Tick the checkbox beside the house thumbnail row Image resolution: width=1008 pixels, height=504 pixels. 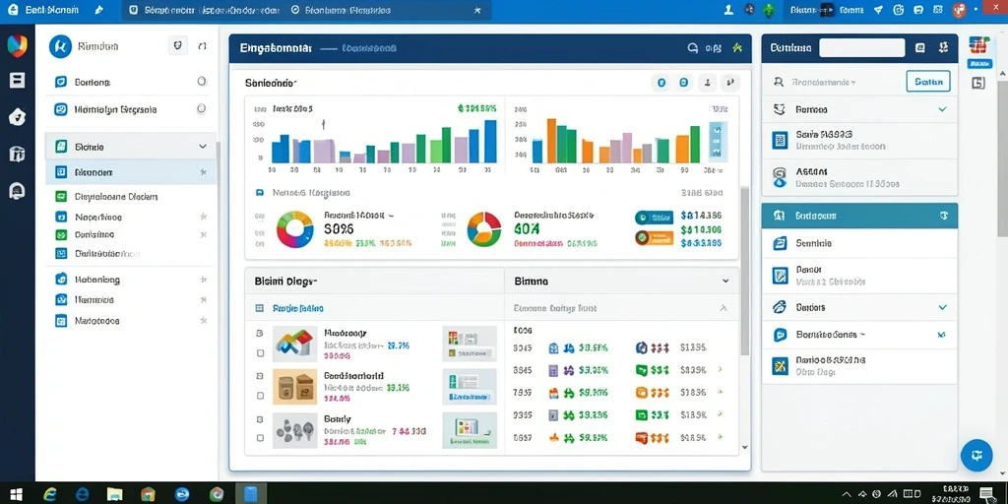260,353
